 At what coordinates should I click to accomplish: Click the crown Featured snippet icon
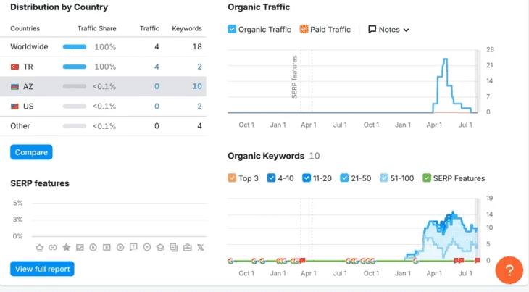tap(39, 248)
